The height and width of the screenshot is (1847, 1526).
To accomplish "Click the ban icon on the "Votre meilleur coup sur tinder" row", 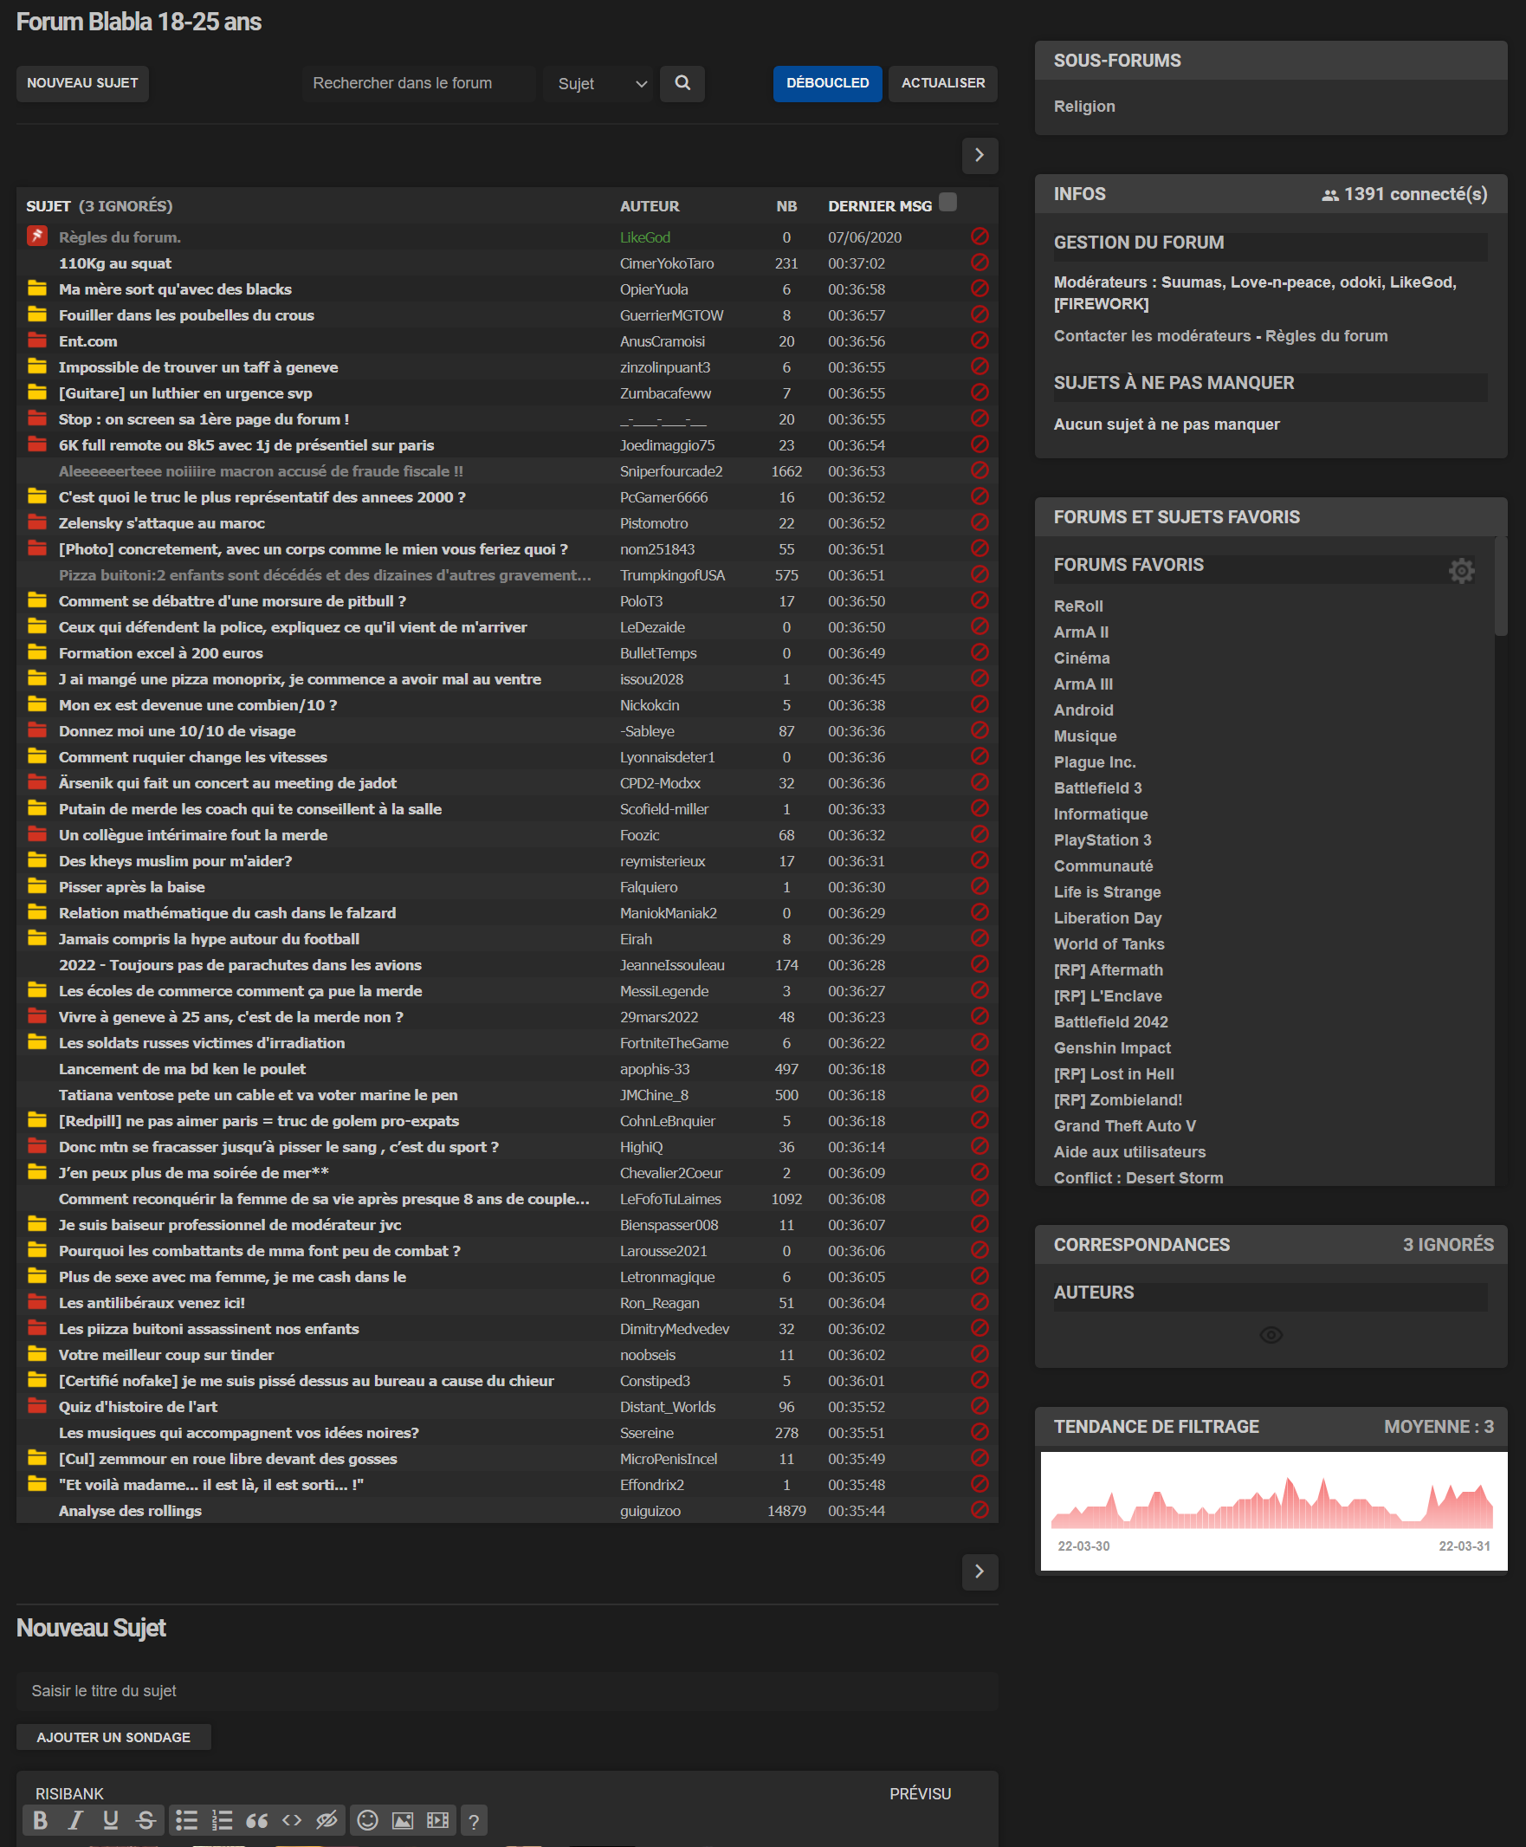I will click(x=980, y=1355).
